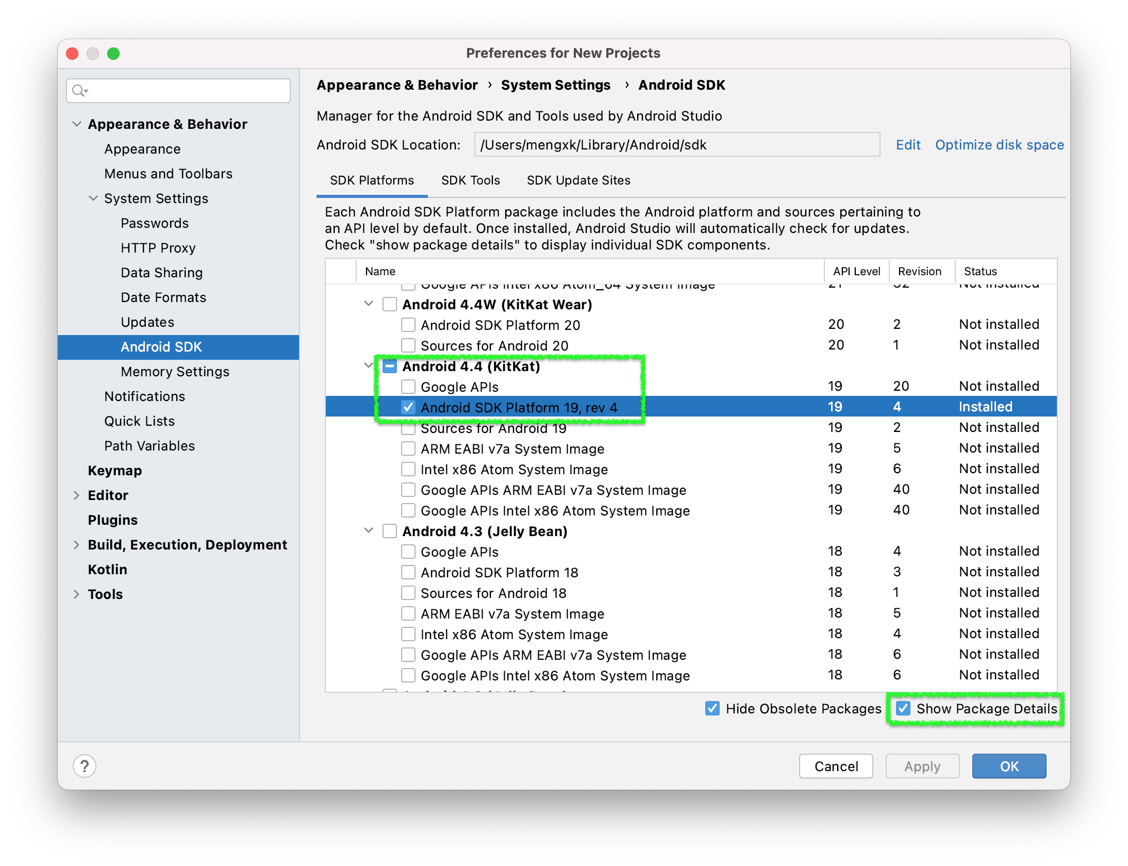Expand Build, Execution, Deployment section
This screenshot has width=1128, height=866.
point(76,545)
